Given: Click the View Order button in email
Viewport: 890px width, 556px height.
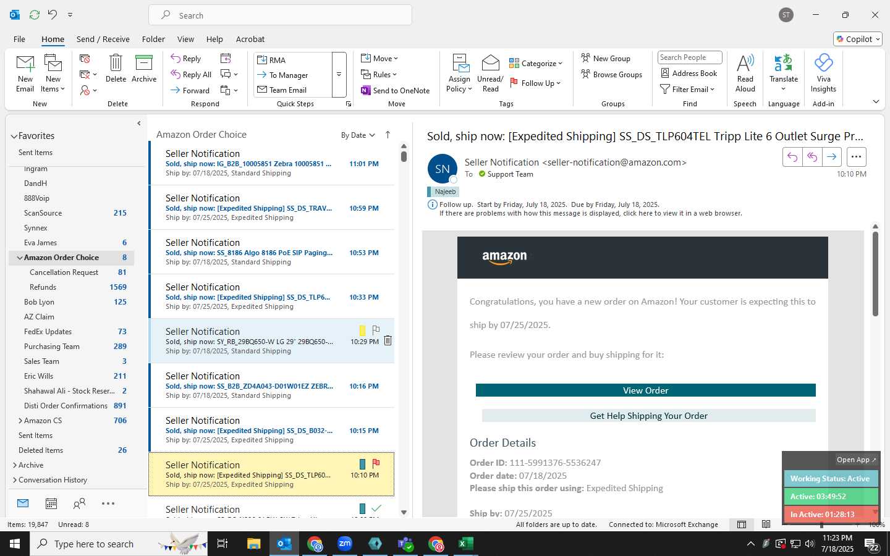Looking at the screenshot, I should [x=645, y=390].
